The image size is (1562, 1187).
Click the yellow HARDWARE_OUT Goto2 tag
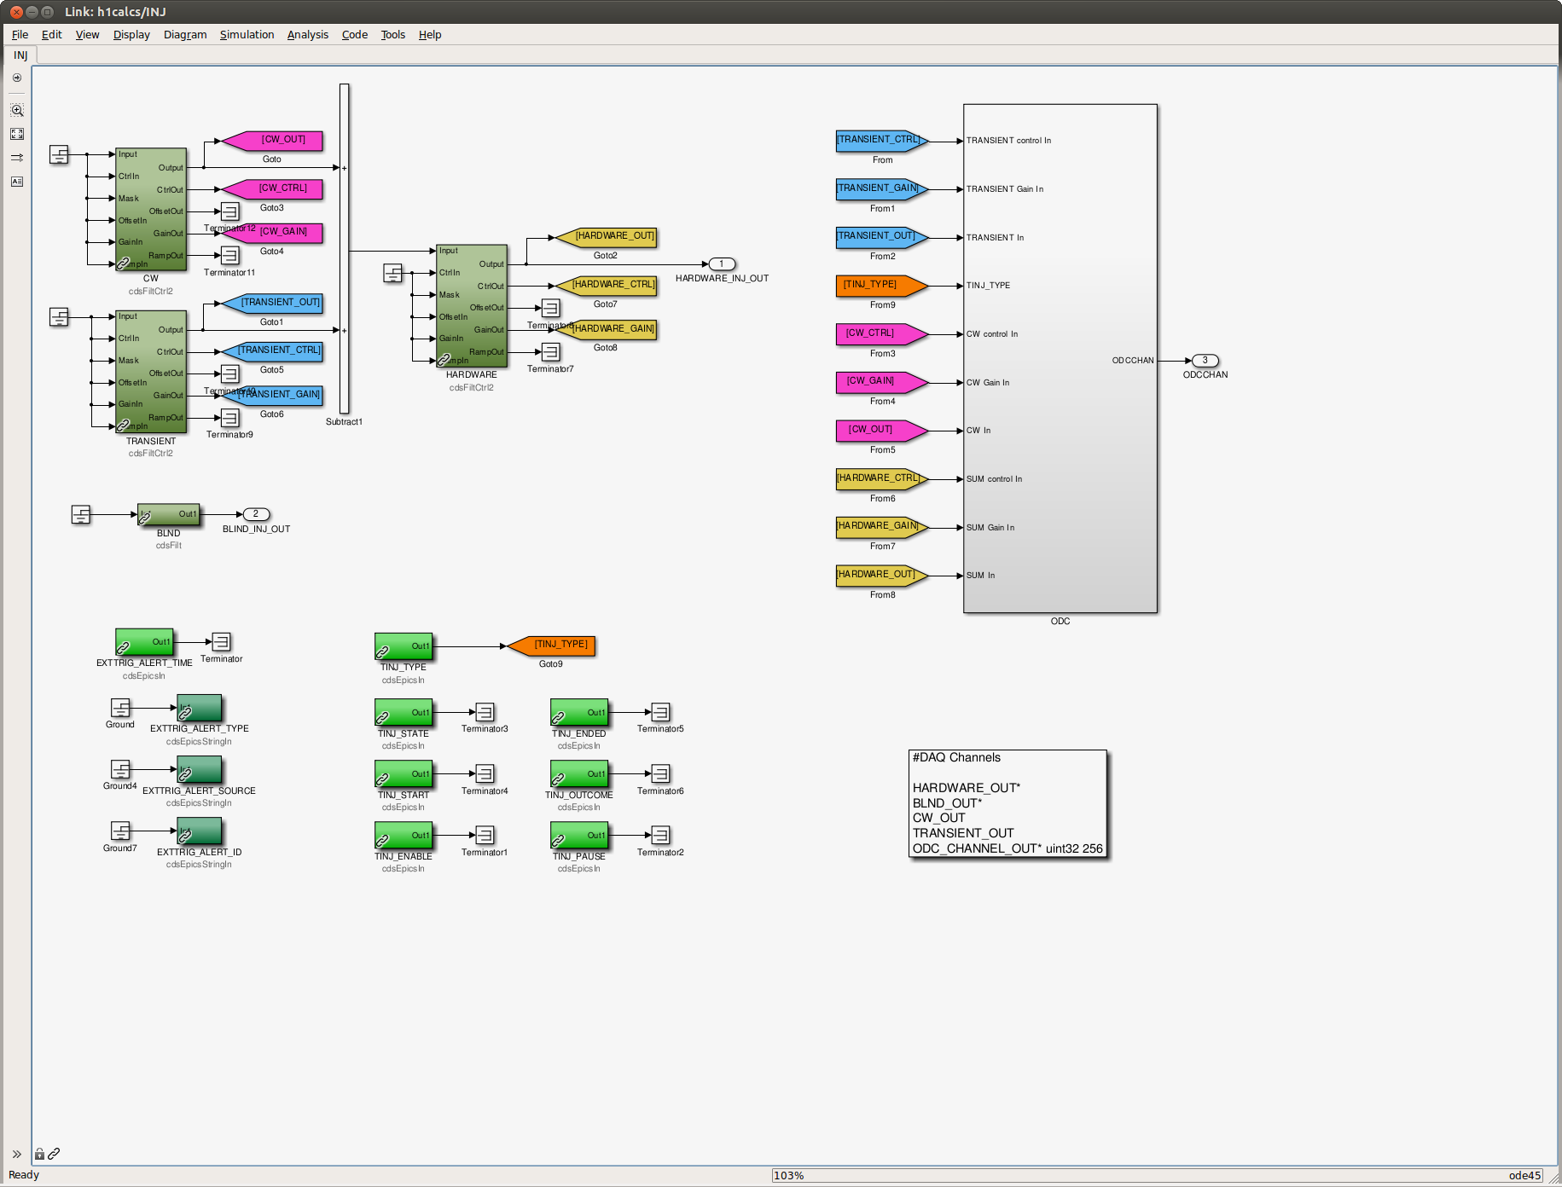(x=607, y=237)
